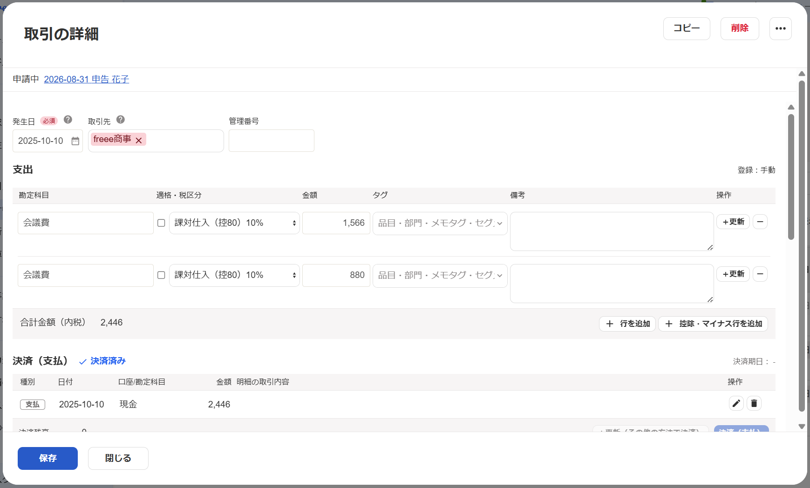Click the 決済済み status label

point(102,361)
